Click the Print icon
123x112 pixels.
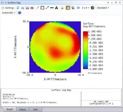(x=32, y=8)
